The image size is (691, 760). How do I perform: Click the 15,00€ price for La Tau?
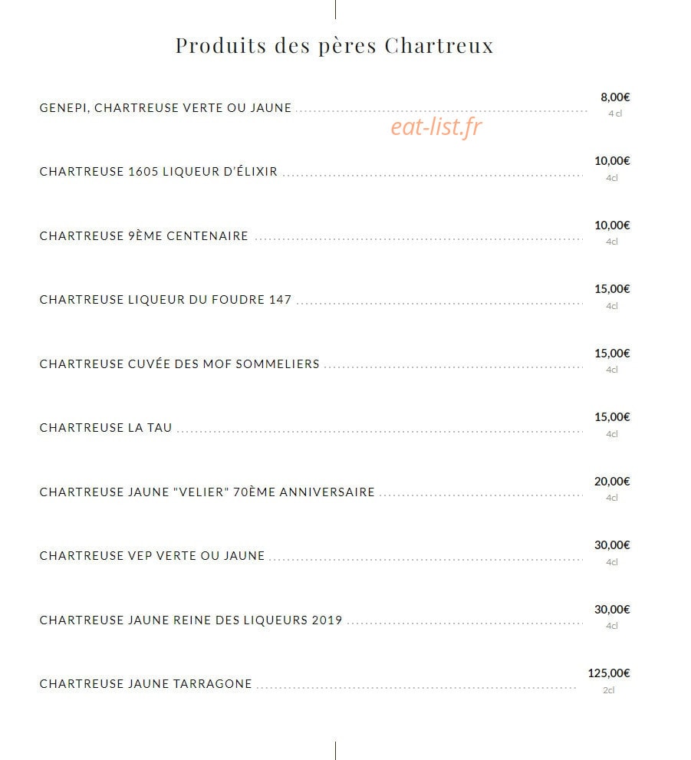[x=612, y=417]
